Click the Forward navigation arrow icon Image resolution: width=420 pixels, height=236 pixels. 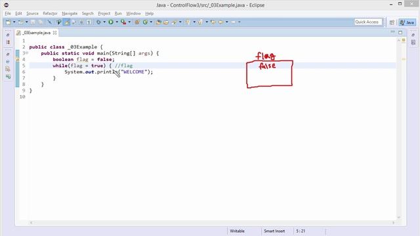[x=234, y=22]
